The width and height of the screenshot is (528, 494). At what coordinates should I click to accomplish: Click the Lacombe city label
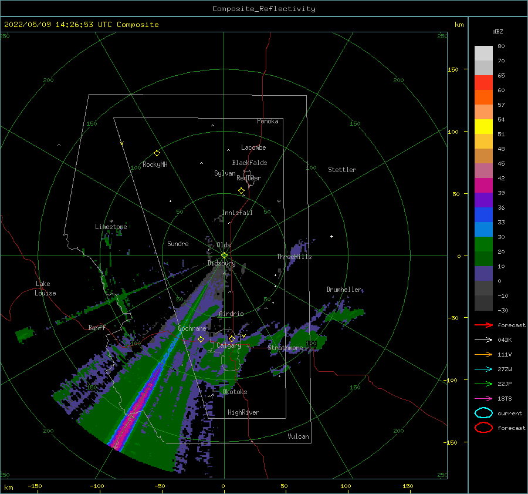tap(253, 147)
